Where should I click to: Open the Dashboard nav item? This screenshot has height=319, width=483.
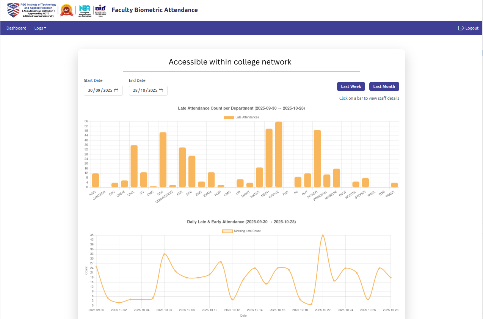(x=16, y=28)
